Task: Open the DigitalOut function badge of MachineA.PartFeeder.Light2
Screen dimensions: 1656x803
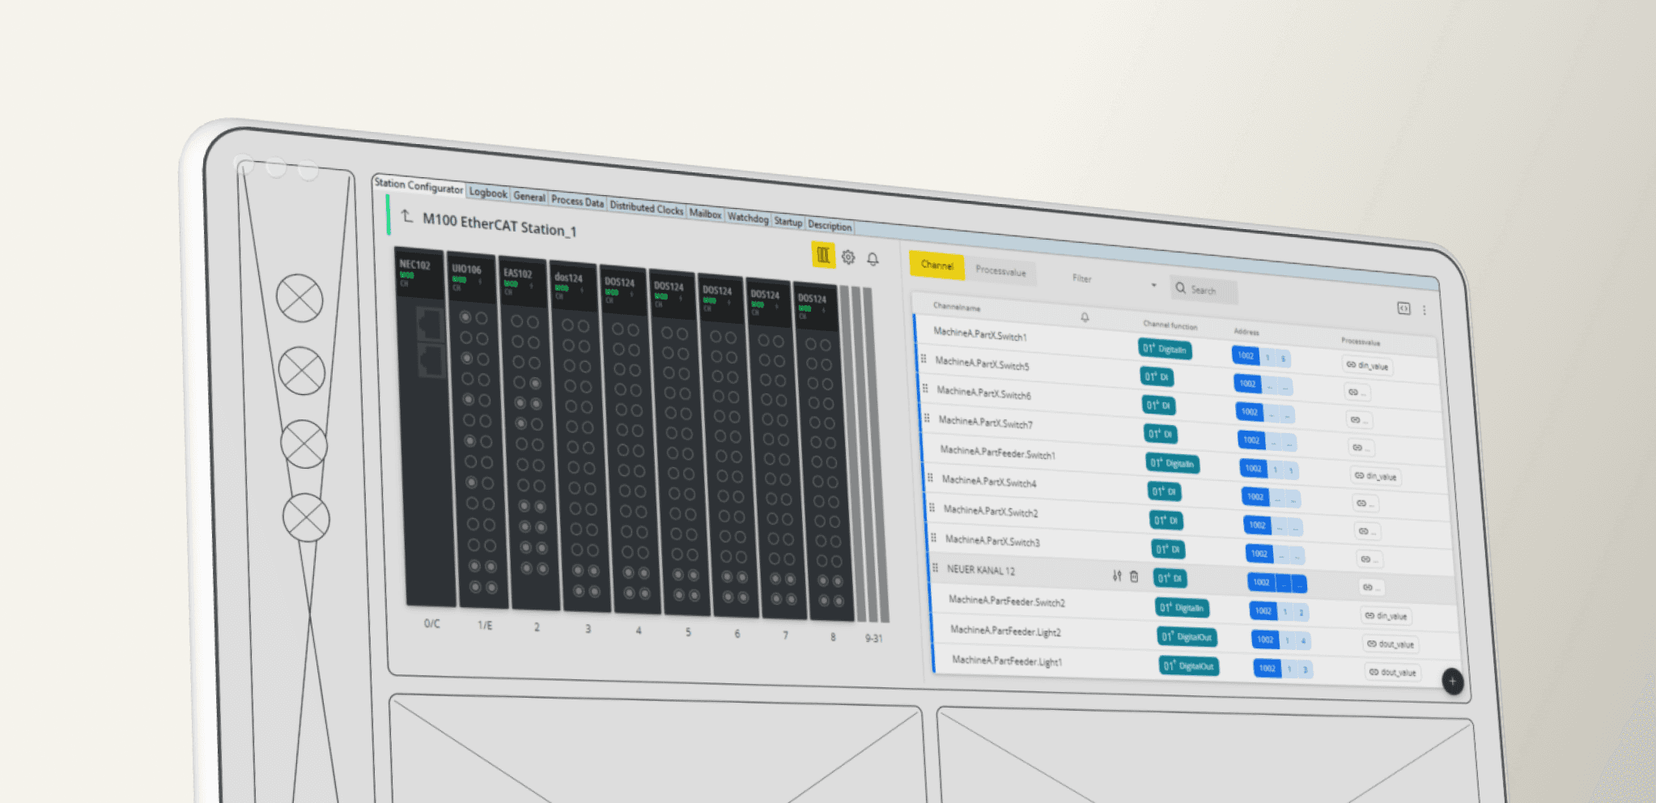Action: 1187,636
